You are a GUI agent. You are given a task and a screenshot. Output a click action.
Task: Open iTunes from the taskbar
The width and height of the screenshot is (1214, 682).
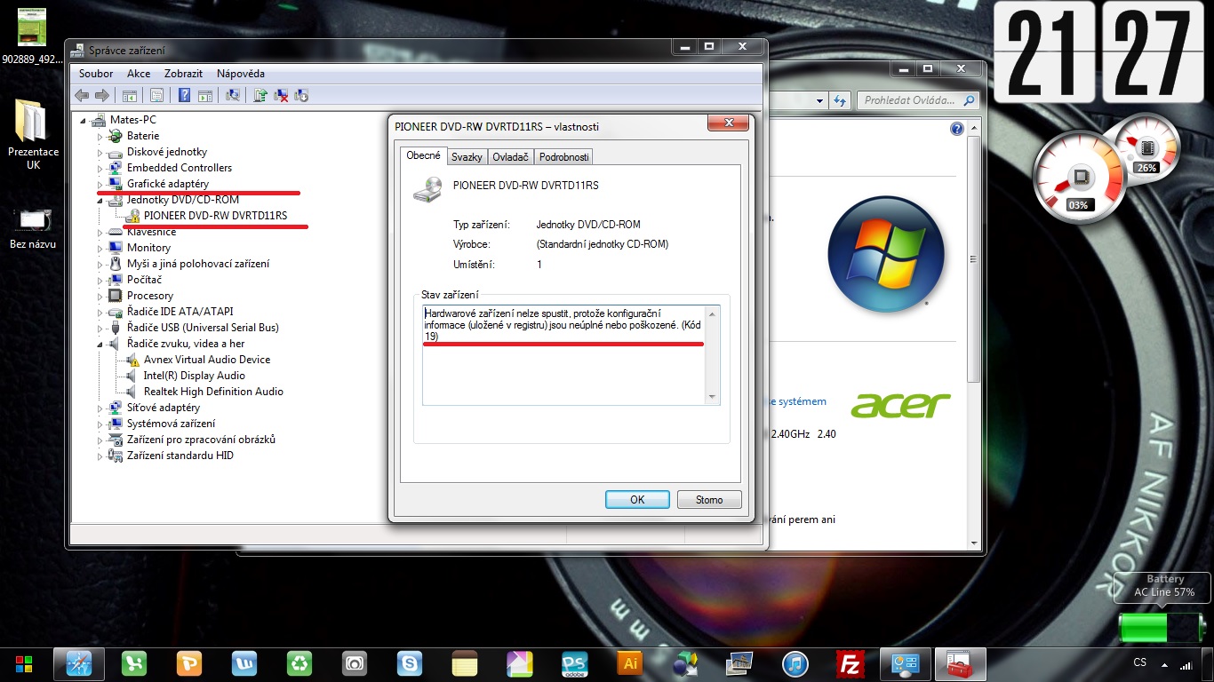coord(795,663)
